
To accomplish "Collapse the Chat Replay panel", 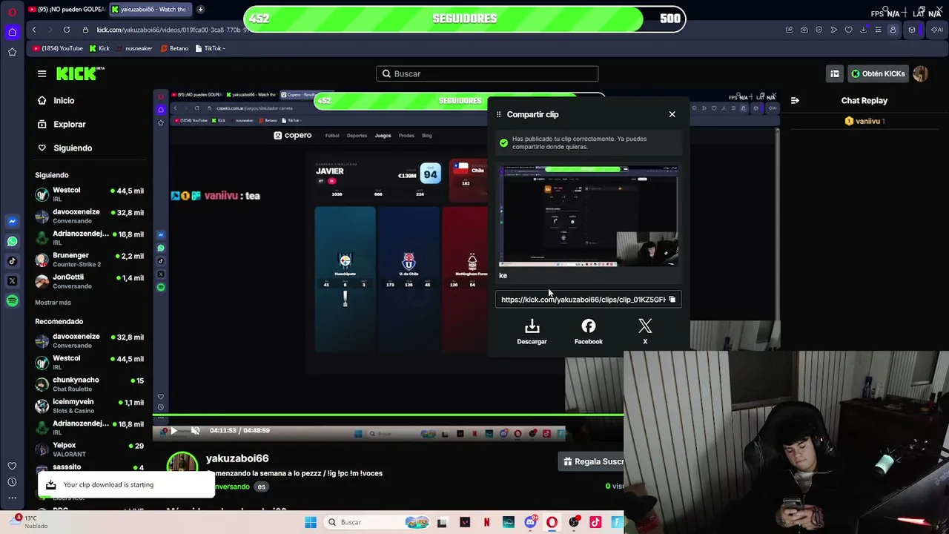I will pos(795,101).
